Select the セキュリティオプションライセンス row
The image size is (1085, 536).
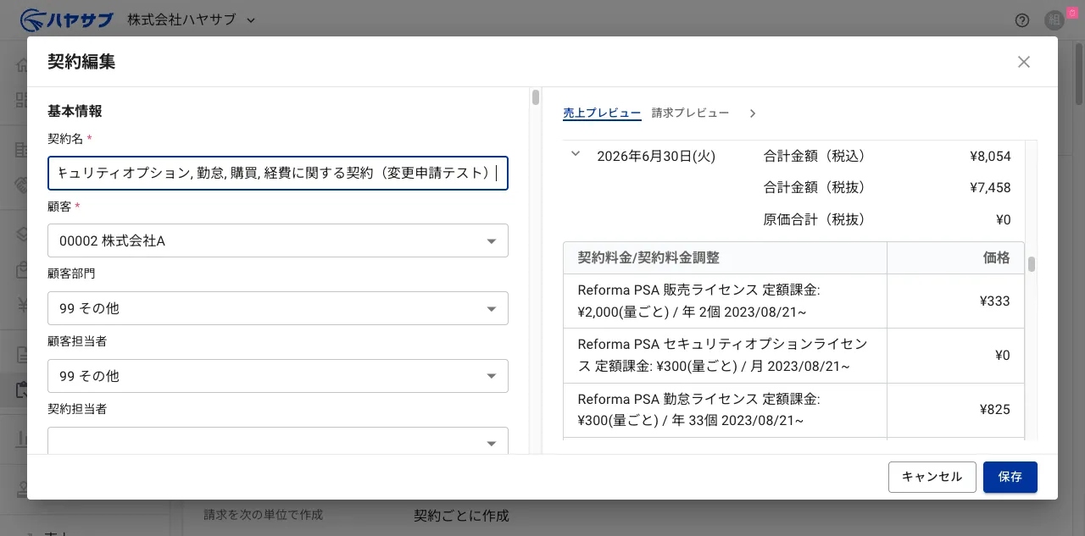793,356
